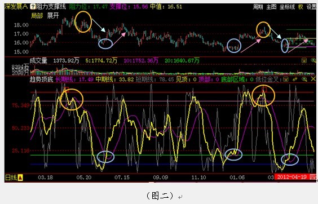The height and width of the screenshot is (204, 318).
Task: Click the 1373.92万 volume value
Action: point(67,60)
